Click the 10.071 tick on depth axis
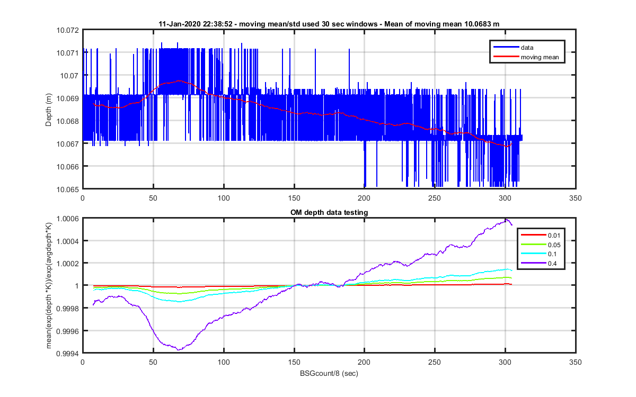Screen dimensions: 636x397 point(68,53)
